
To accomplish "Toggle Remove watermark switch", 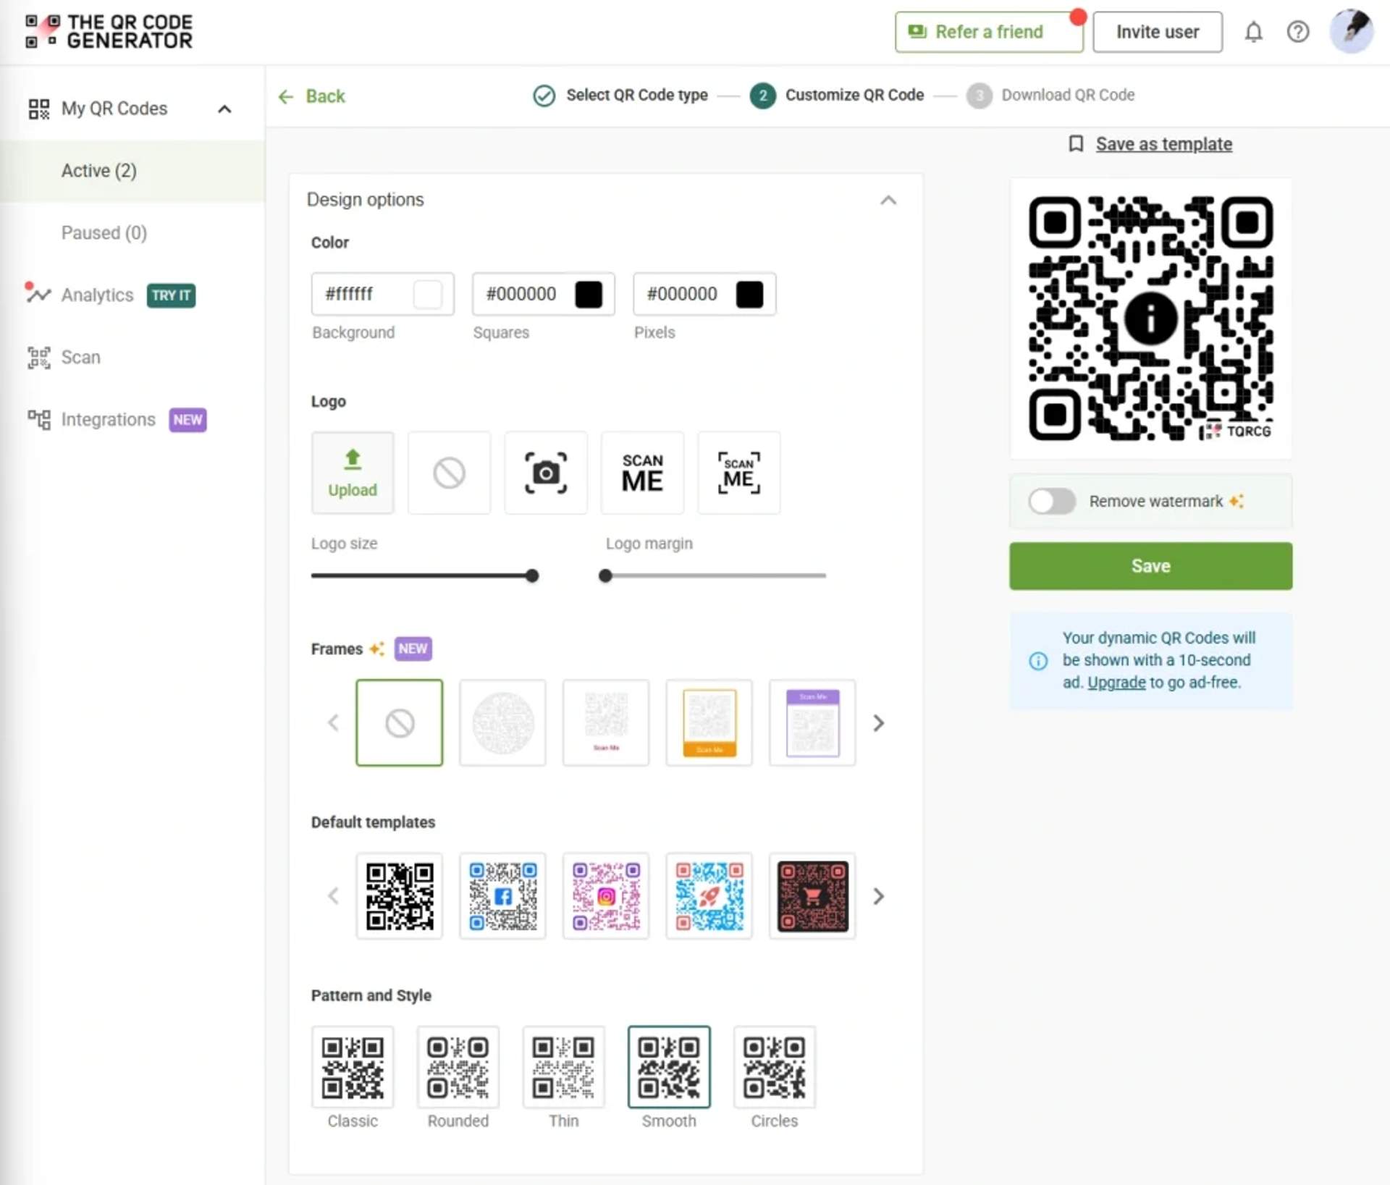I will 1052,501.
